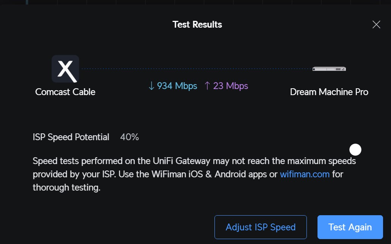Expand the Comcast Cable provider info

pos(65,92)
